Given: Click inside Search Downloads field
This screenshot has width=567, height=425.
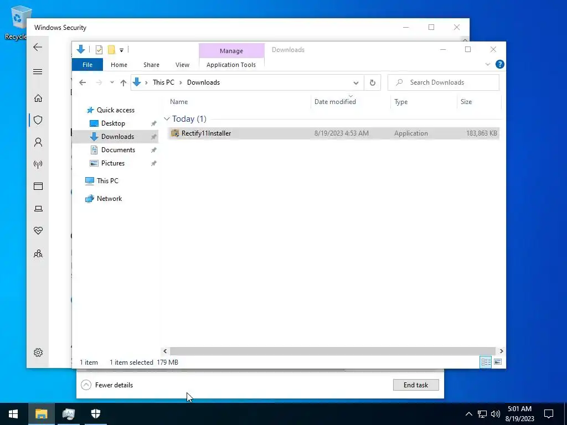Looking at the screenshot, I should [x=444, y=82].
